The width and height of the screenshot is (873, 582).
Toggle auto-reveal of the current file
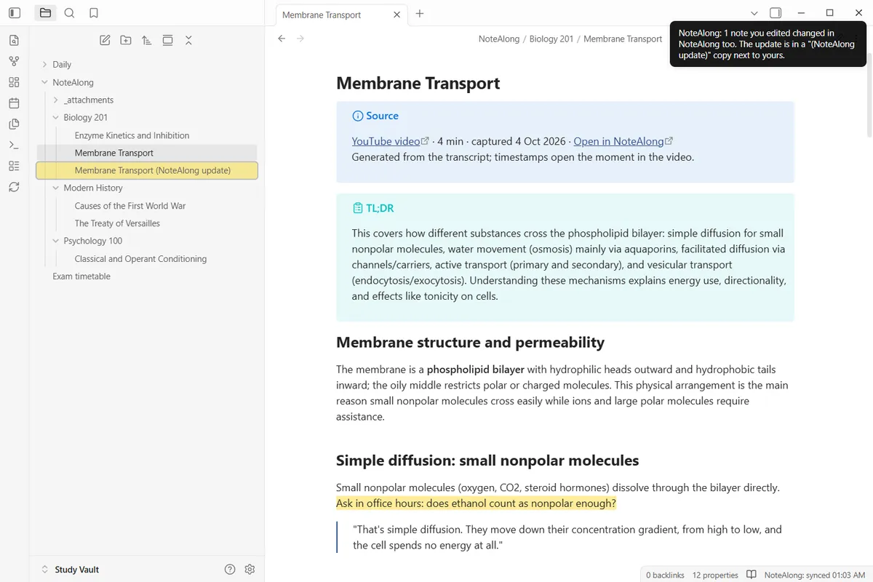[167, 41]
